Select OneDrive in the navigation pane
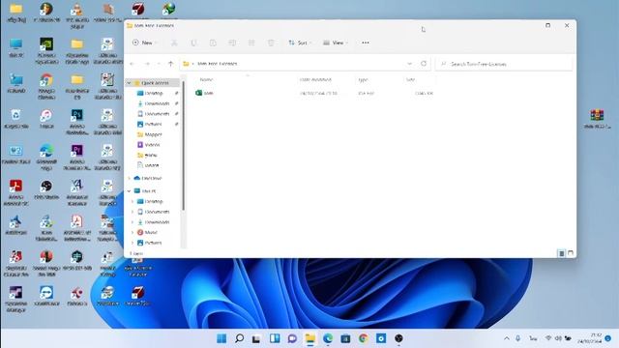619x348 pixels. coord(151,178)
